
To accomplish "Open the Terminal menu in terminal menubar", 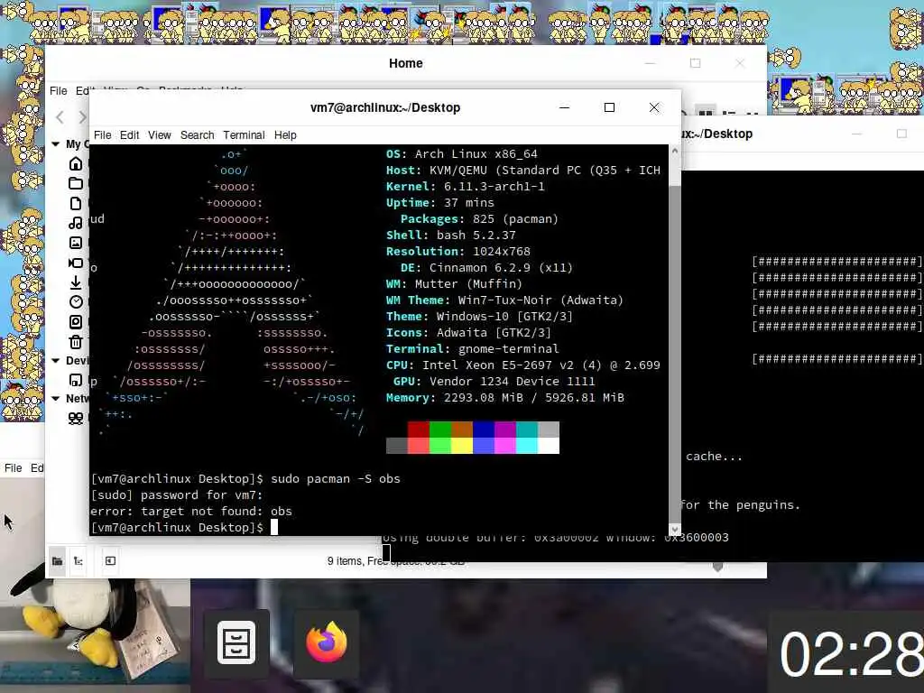I will tap(244, 135).
